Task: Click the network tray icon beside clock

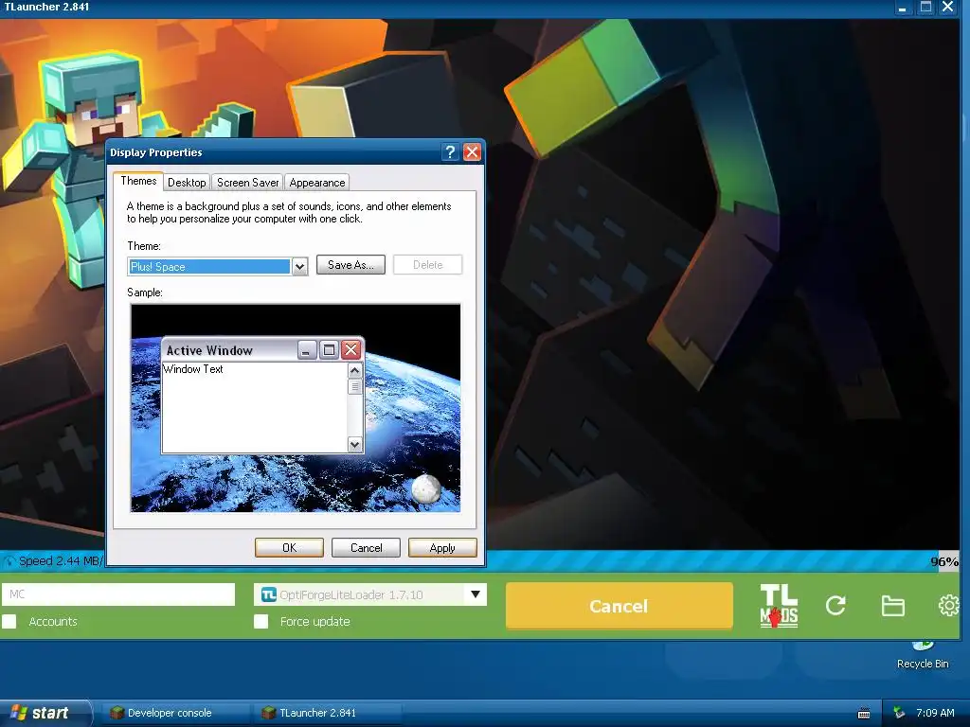Action: click(899, 713)
